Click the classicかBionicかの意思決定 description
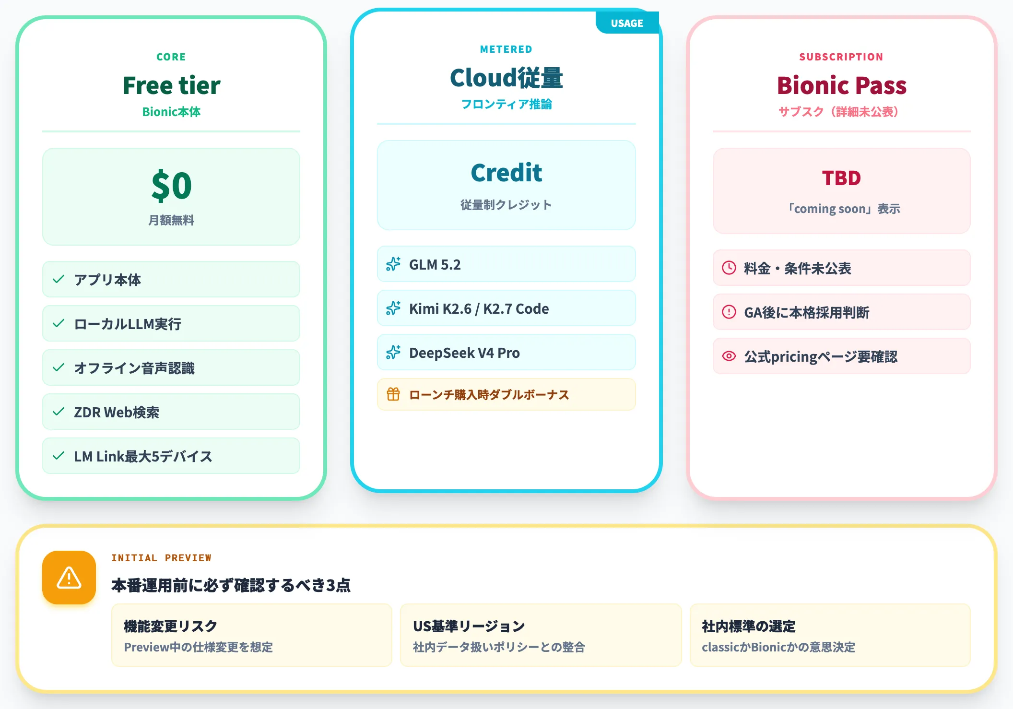Screen dimensions: 1013x709 [778, 647]
